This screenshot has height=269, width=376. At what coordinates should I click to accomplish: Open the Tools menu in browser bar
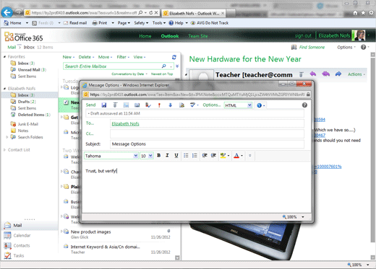(159, 23)
